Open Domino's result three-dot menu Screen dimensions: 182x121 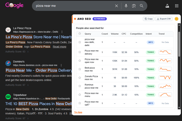click(61, 65)
